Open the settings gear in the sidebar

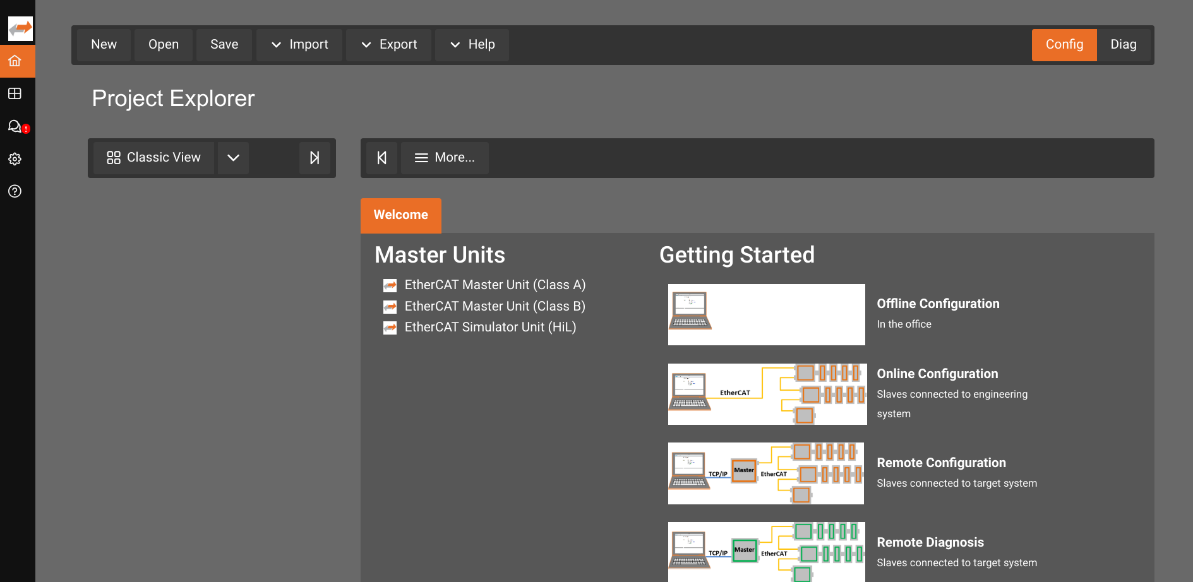[x=15, y=159]
